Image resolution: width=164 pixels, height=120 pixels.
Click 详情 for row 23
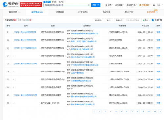pyautogui.click(x=158, y=48)
